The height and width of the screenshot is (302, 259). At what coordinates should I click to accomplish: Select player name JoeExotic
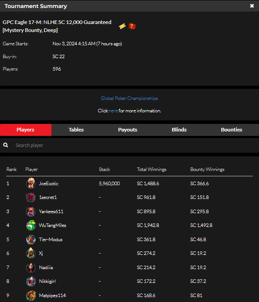pos(49,183)
